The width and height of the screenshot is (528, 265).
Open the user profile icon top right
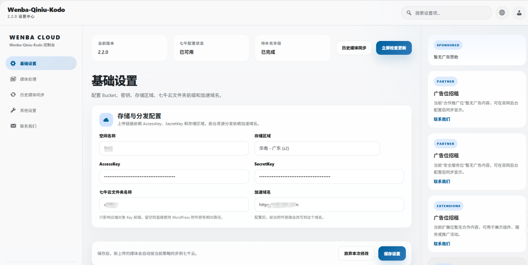click(519, 13)
